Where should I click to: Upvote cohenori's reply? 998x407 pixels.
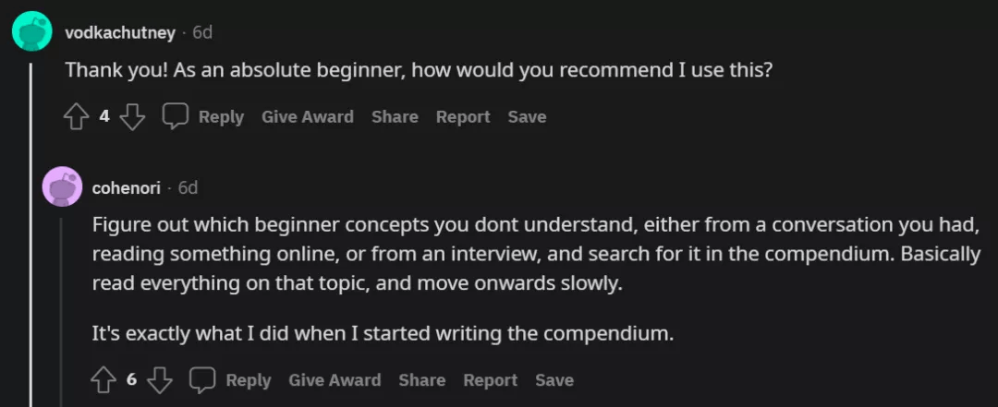[103, 380]
